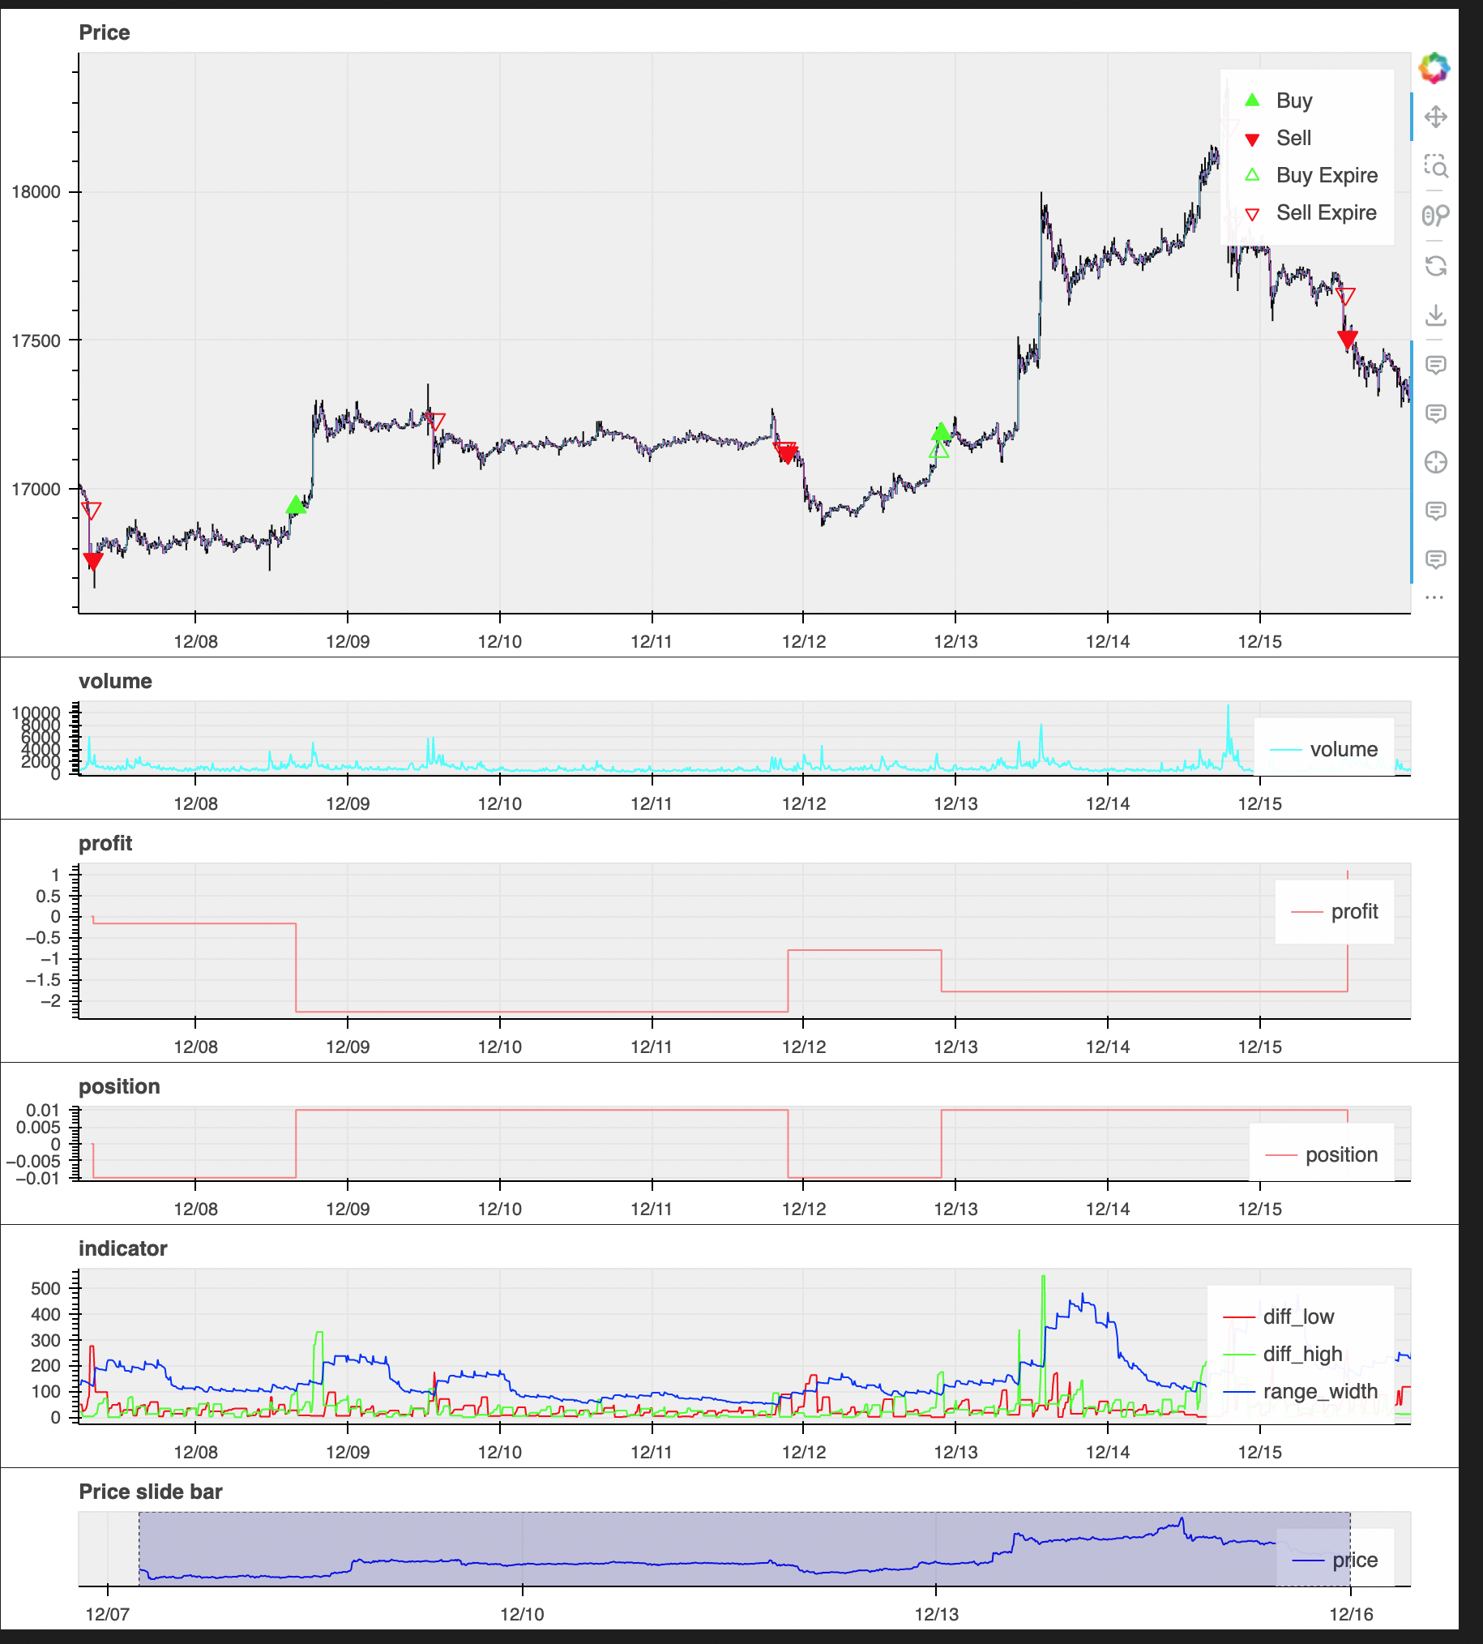Screen dimensions: 1483x1644
Task: Save the plot with the download icon
Action: [x=1435, y=315]
